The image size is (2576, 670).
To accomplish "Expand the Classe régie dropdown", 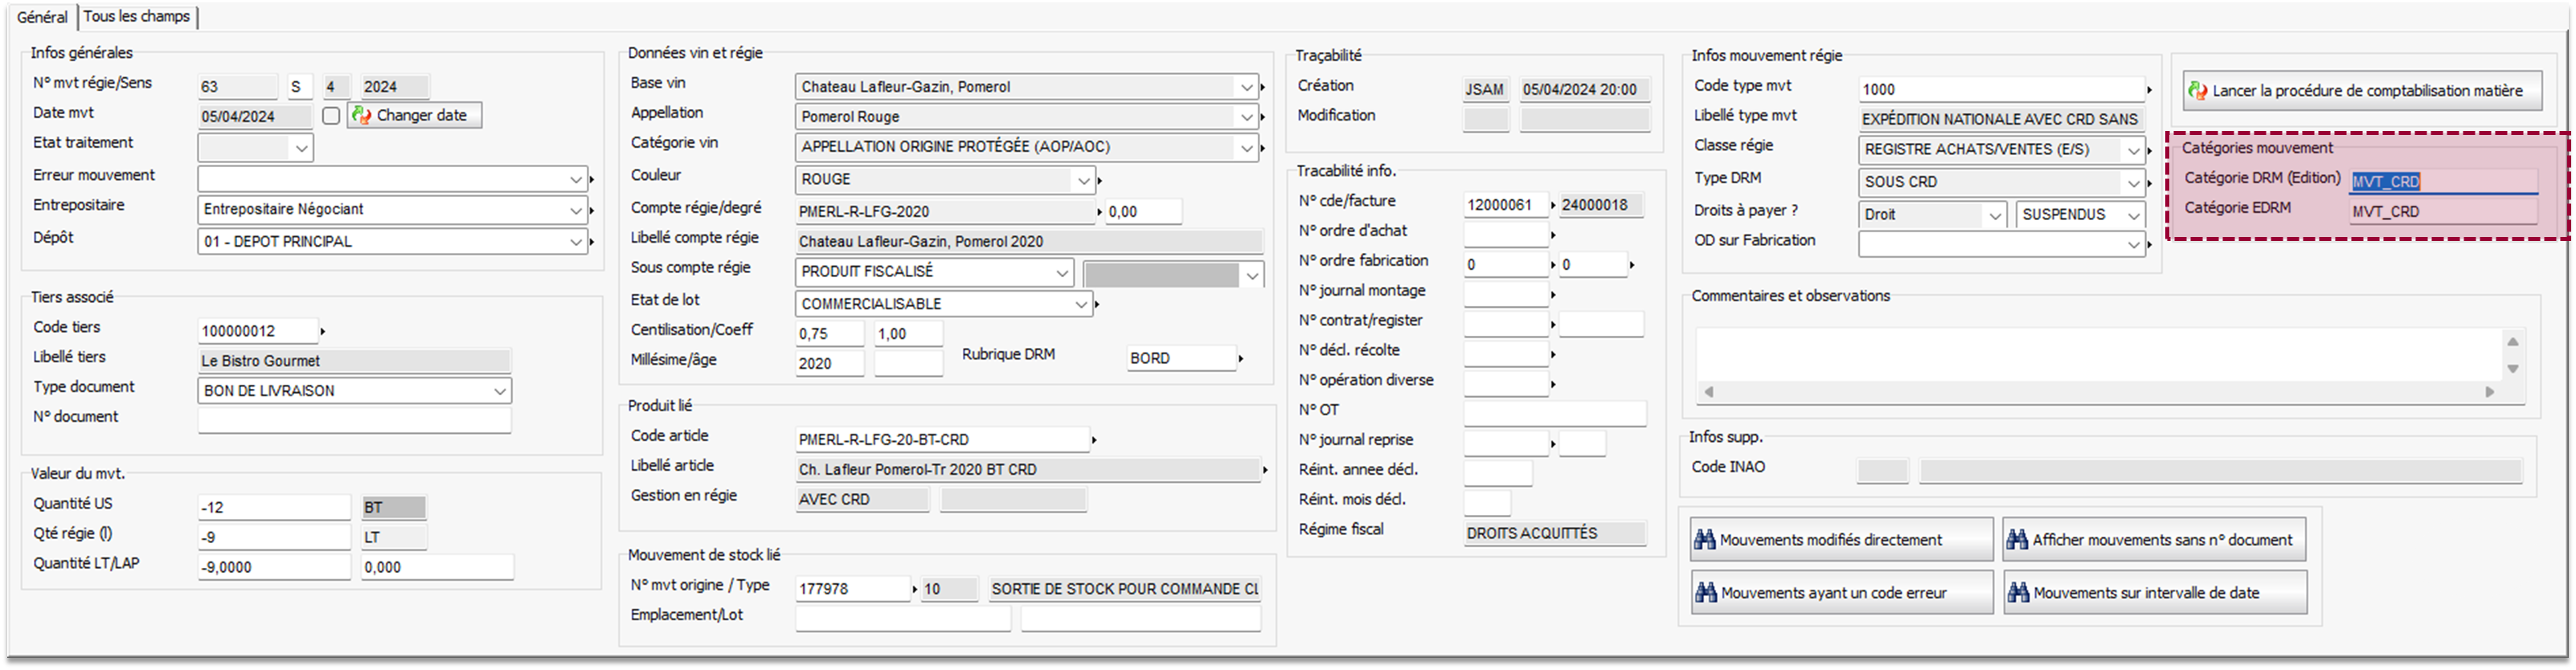I will point(2133,151).
